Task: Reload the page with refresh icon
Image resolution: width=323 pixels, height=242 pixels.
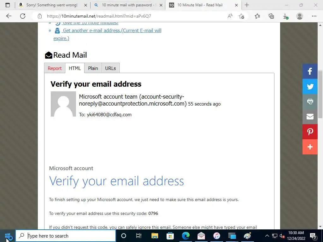Action: coord(23,16)
